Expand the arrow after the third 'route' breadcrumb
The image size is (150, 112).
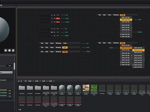pos(47,81)
